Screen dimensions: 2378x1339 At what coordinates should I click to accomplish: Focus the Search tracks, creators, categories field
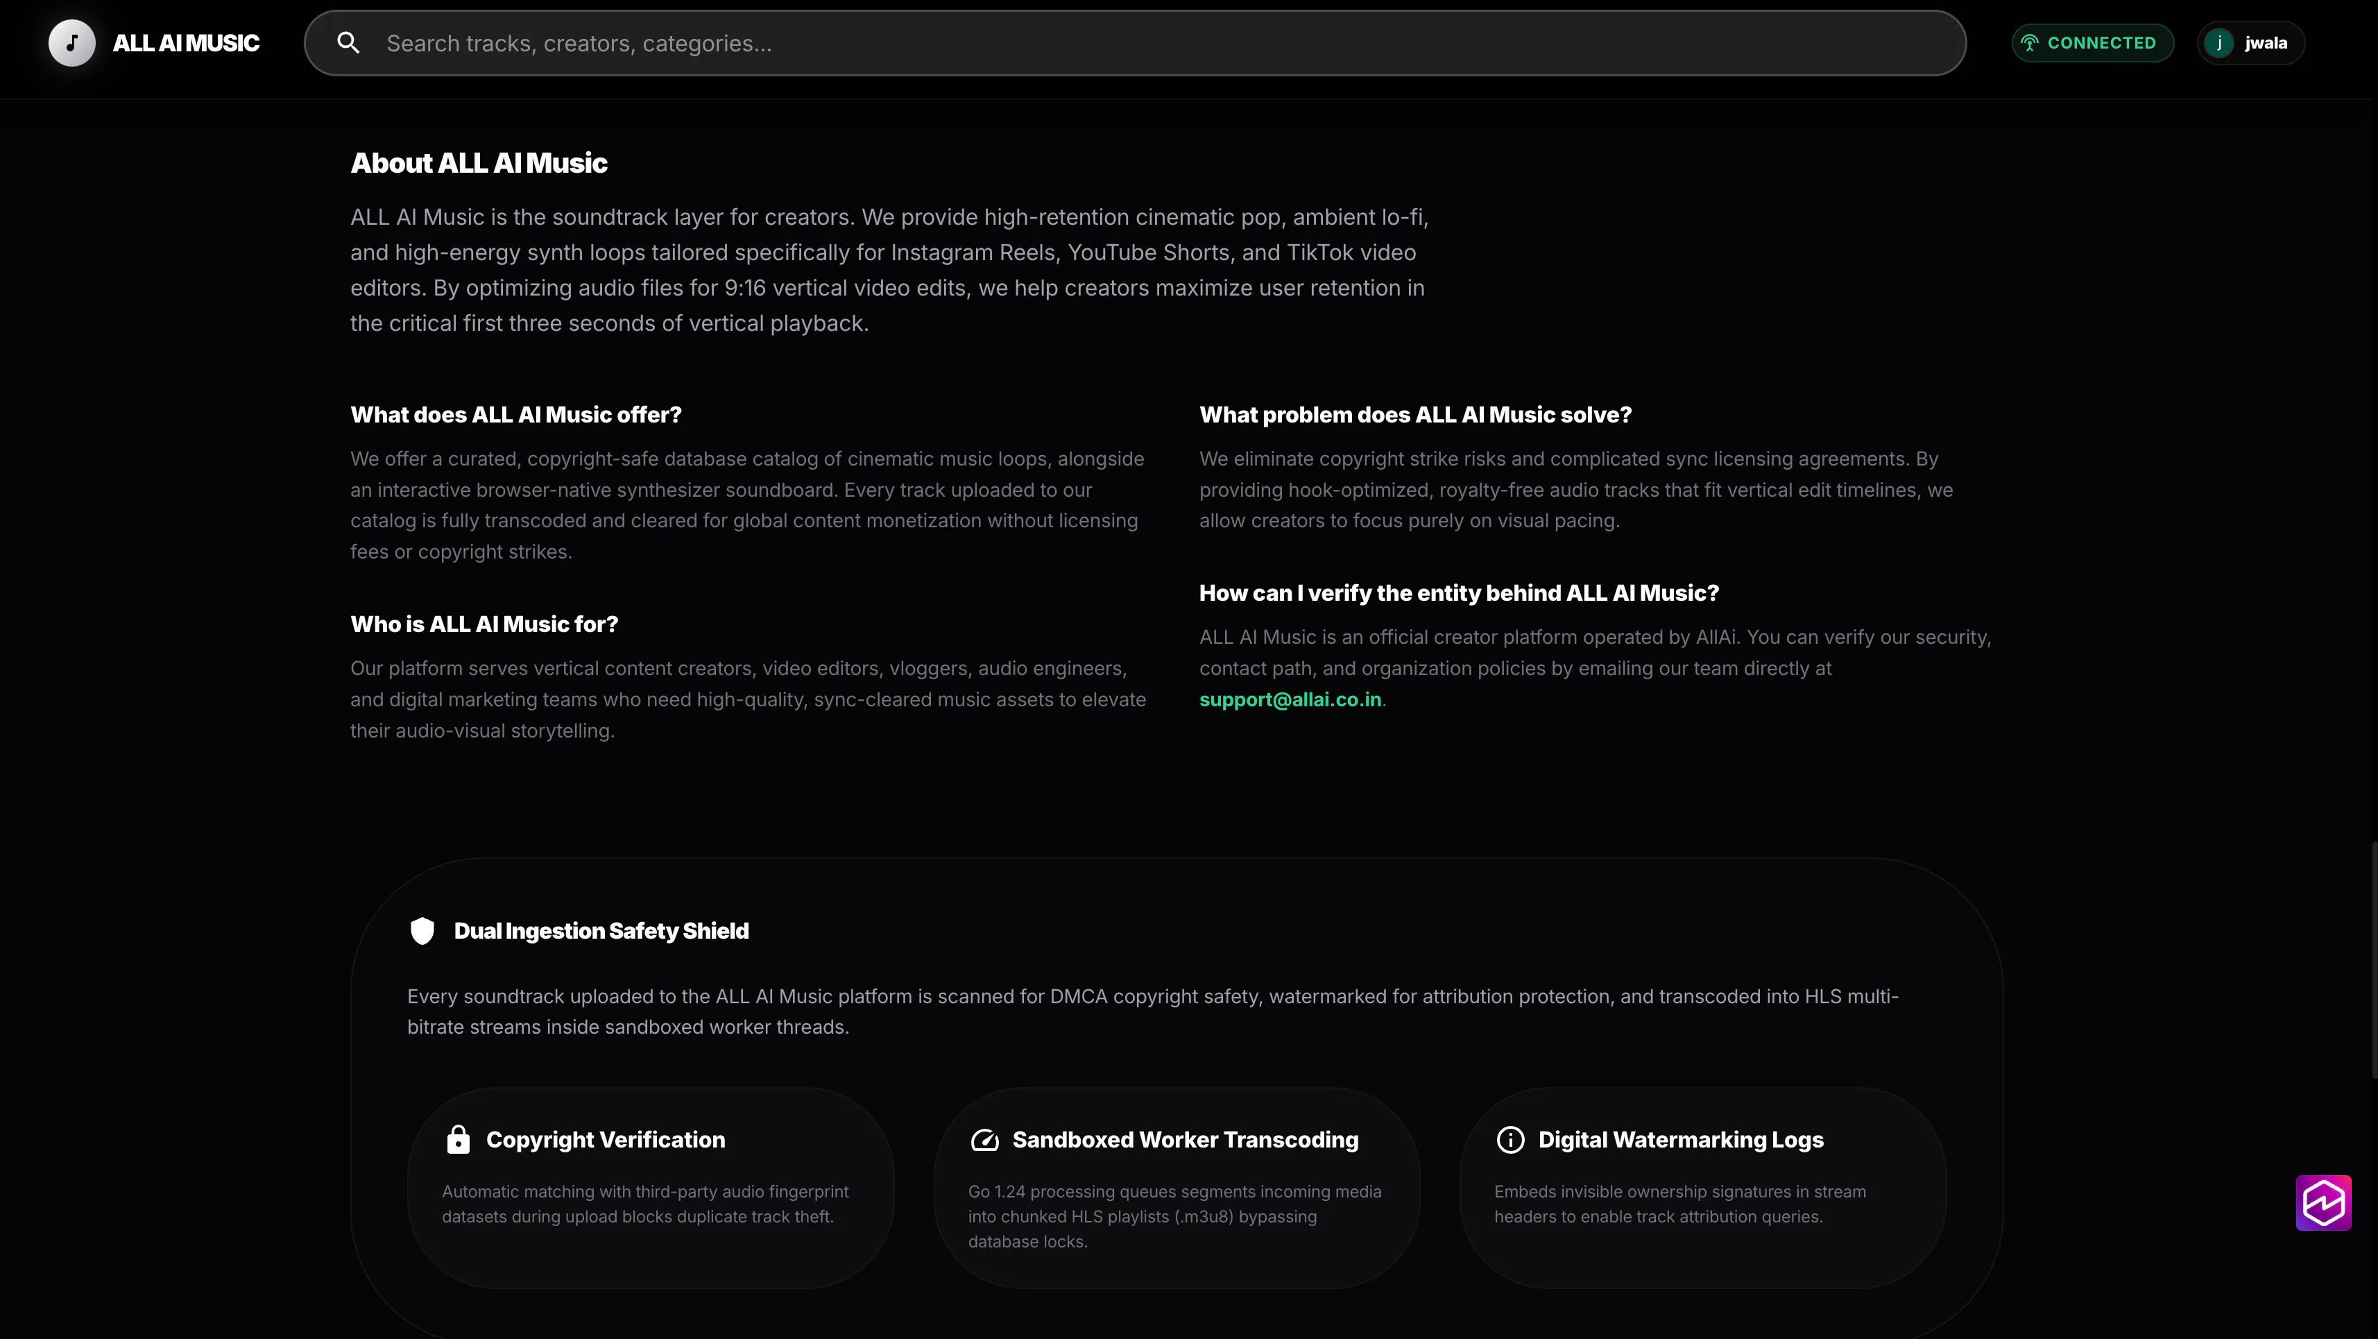pos(1134,42)
